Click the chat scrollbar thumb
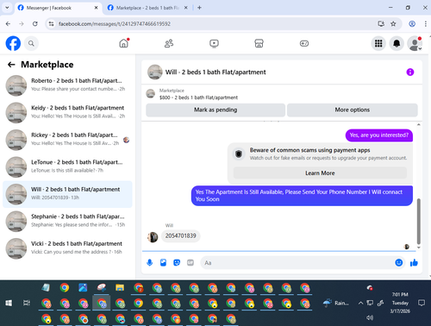431x326 pixels. click(419, 221)
